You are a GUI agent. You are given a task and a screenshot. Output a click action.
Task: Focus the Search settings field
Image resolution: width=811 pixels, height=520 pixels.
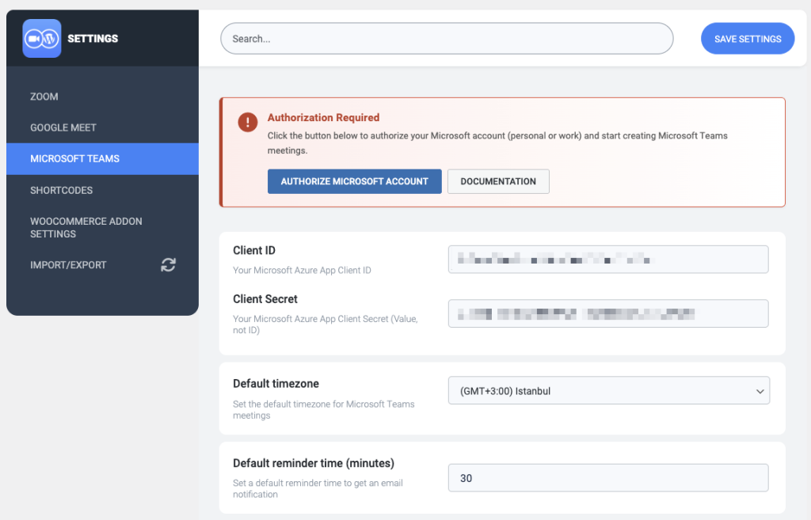click(446, 39)
